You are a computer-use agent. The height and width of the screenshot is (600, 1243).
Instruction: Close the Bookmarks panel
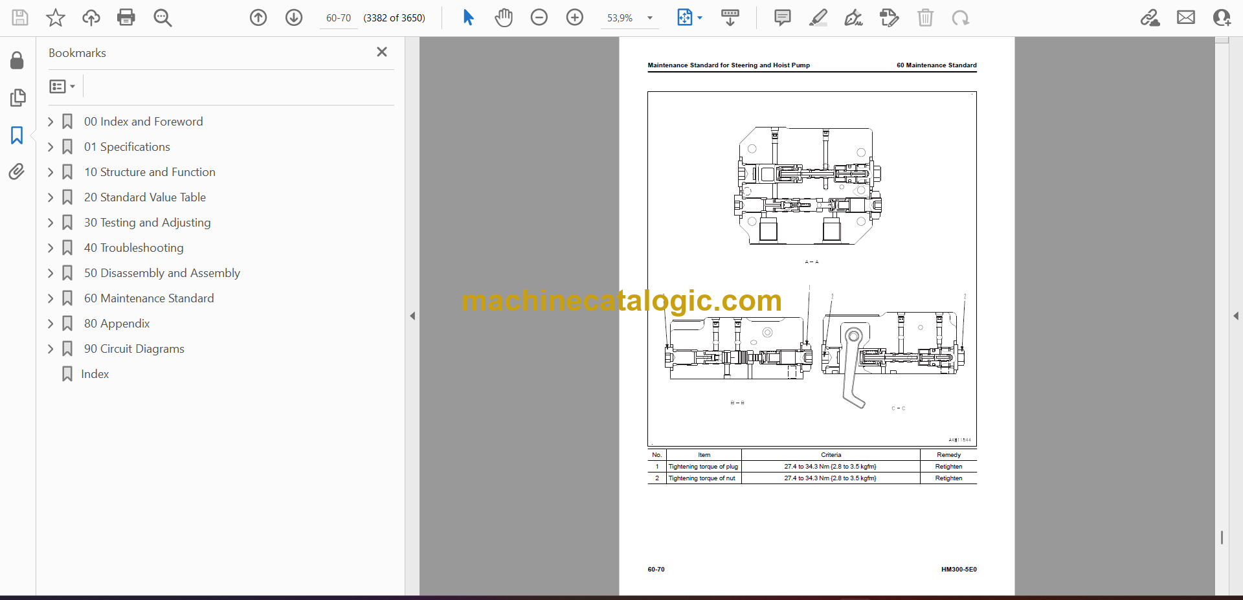tap(382, 52)
